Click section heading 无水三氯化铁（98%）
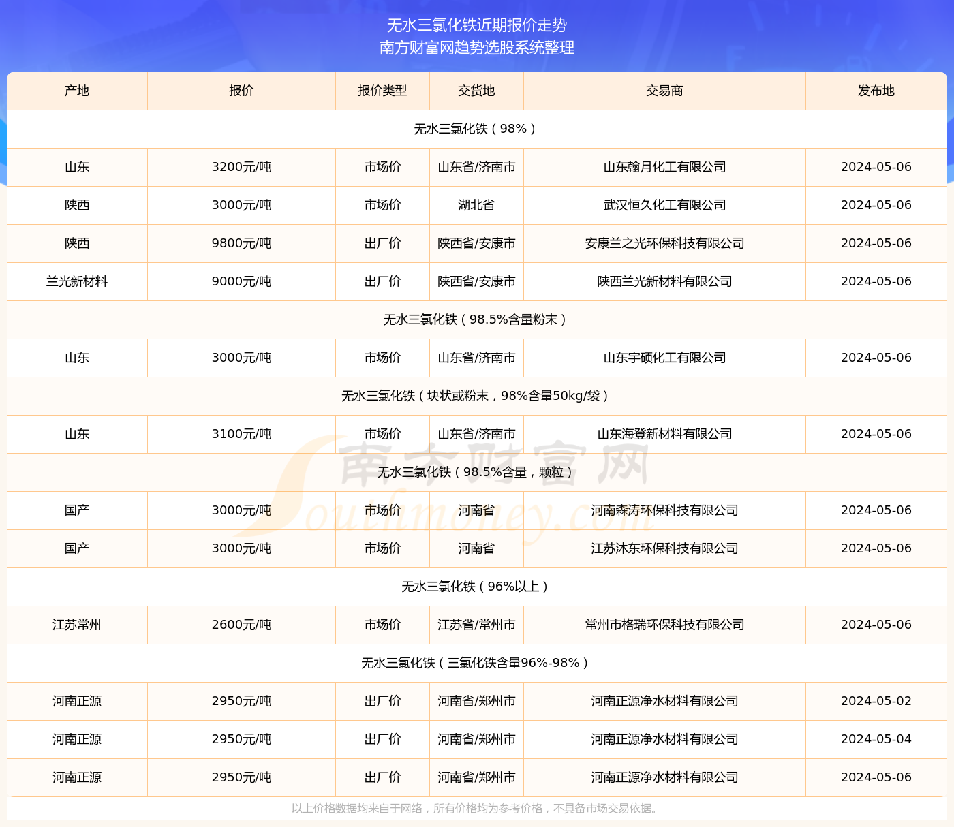Screen dimensions: 954x827 coord(476,129)
